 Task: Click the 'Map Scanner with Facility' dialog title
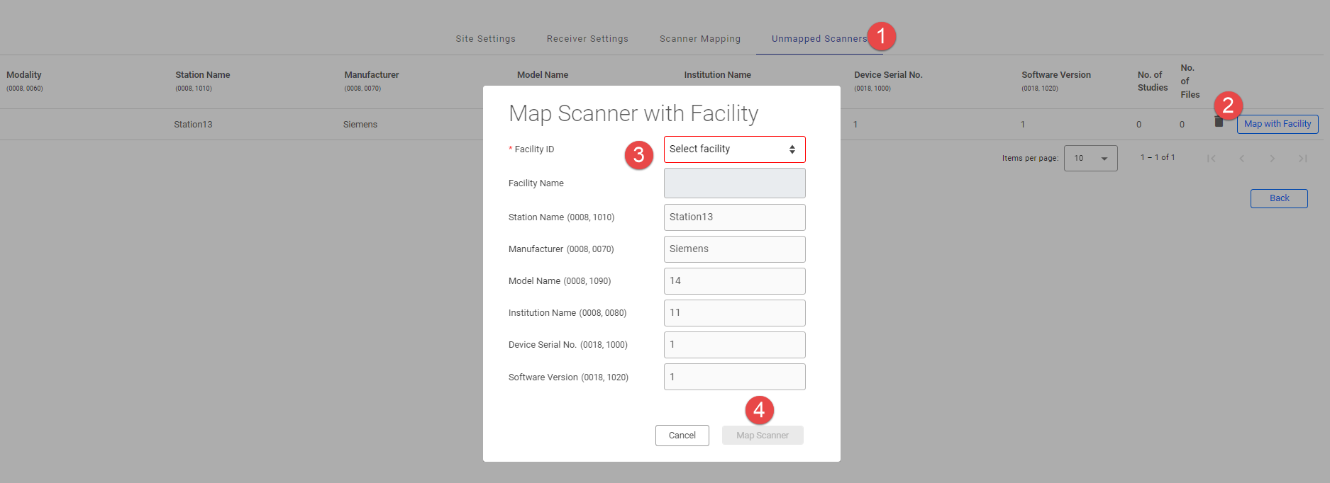pos(633,113)
